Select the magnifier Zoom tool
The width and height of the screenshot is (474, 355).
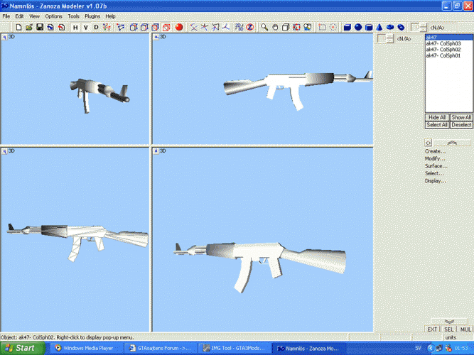click(264, 28)
